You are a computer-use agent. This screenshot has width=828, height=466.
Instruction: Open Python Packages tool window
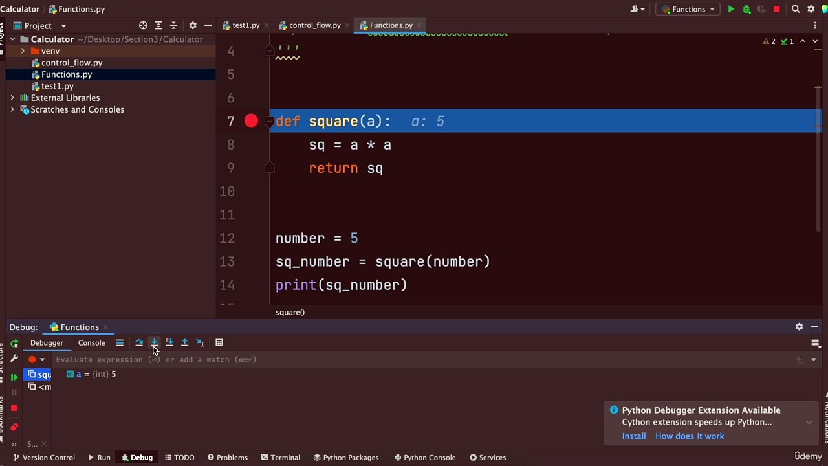(x=346, y=458)
